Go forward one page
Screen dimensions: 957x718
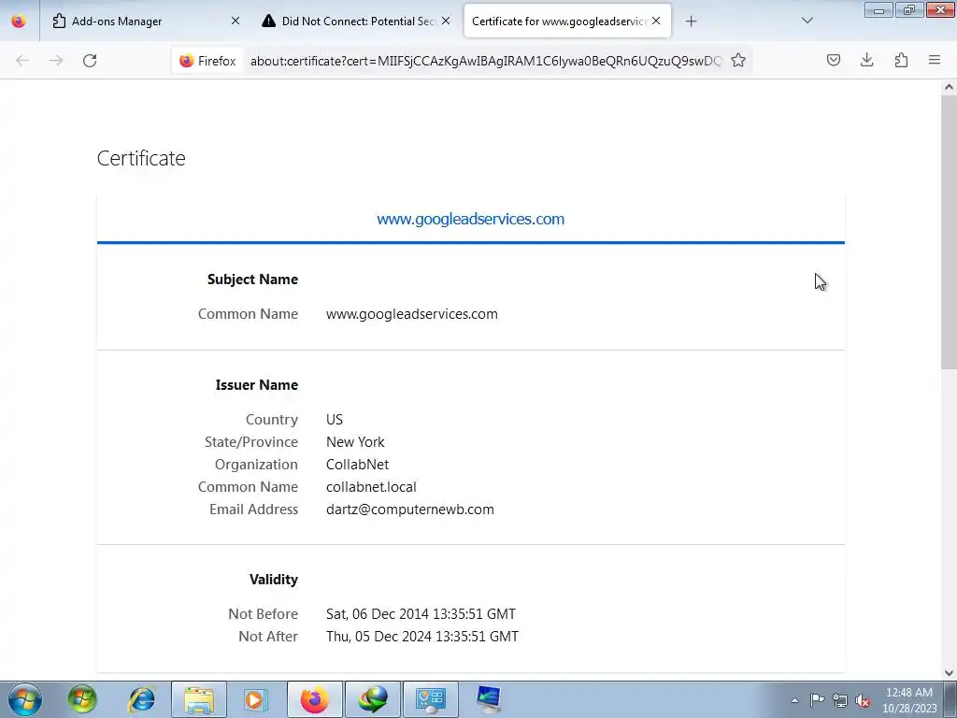click(56, 61)
